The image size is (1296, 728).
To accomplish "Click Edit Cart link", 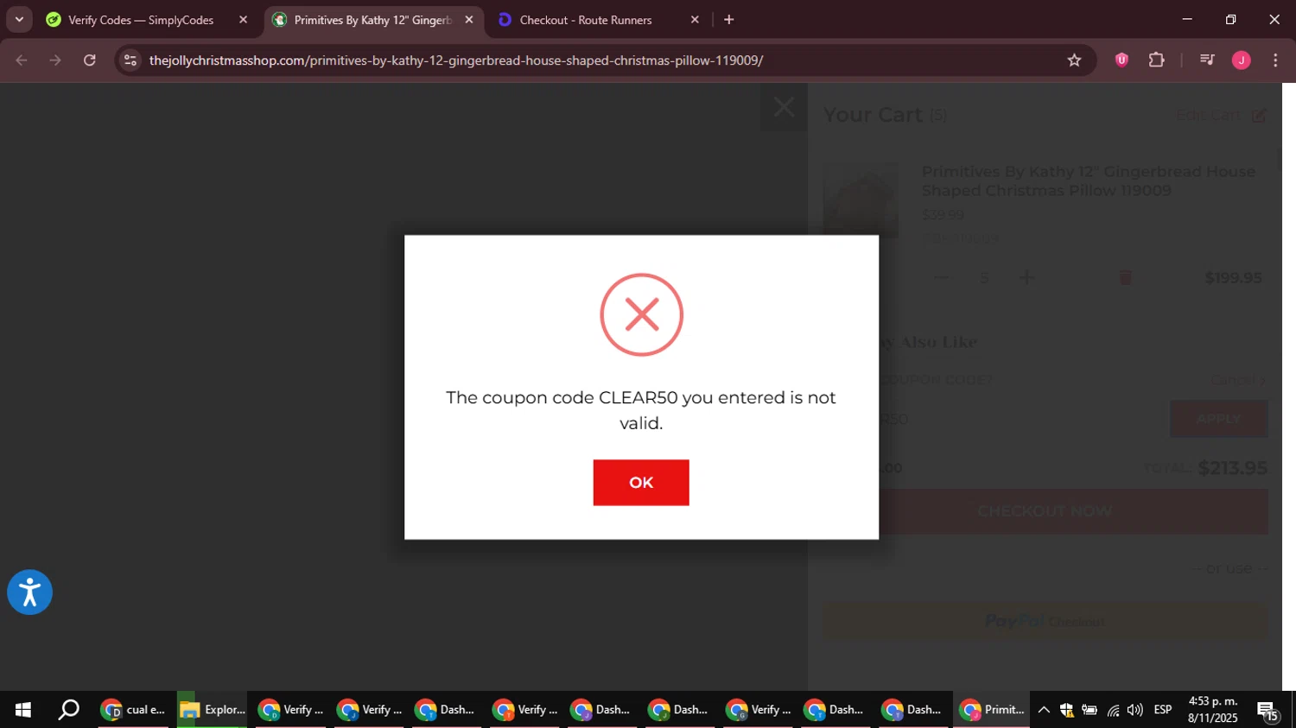I will [x=1220, y=115].
